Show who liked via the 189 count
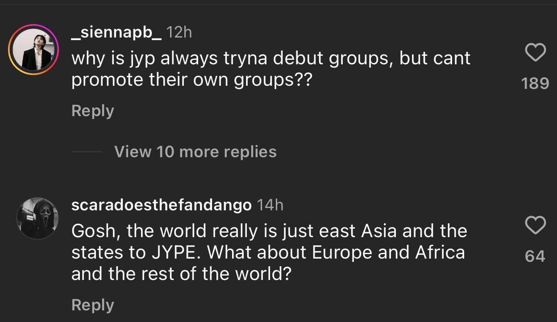 click(535, 83)
